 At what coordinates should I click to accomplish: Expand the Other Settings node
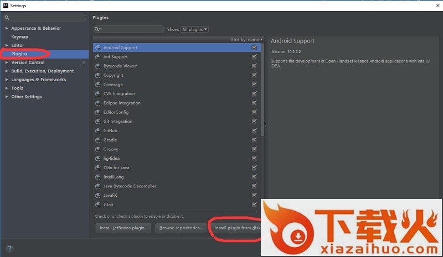pos(7,97)
